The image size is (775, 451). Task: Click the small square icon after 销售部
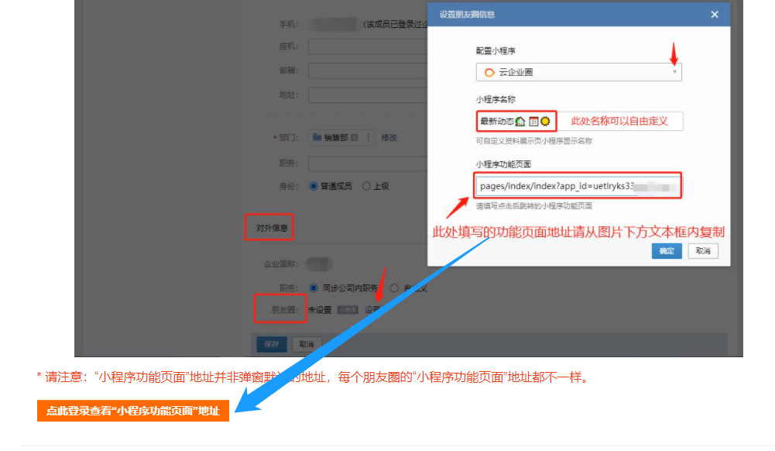coord(354,137)
